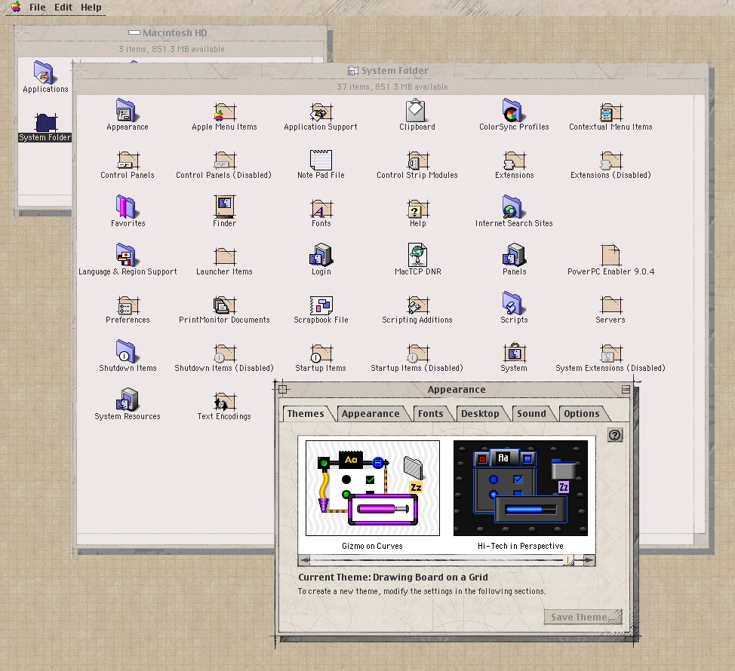Open the Appearance folder icon
Viewport: 735px width, 671px height.
[126, 111]
